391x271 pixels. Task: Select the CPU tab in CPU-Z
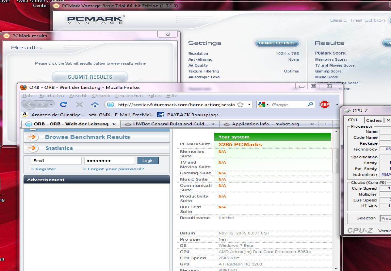pos(352,120)
